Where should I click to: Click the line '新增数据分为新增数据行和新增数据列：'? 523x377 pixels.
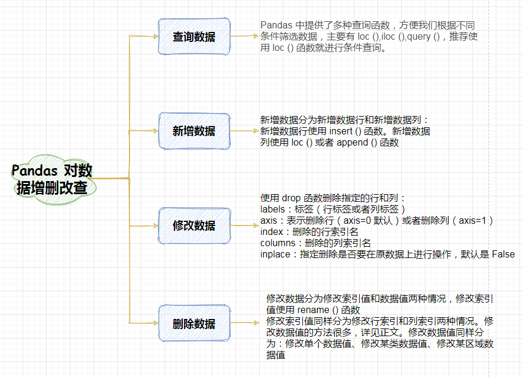point(344,120)
